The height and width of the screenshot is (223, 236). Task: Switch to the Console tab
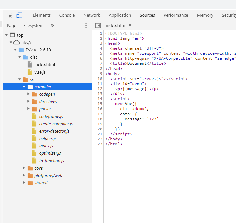tap(67, 15)
